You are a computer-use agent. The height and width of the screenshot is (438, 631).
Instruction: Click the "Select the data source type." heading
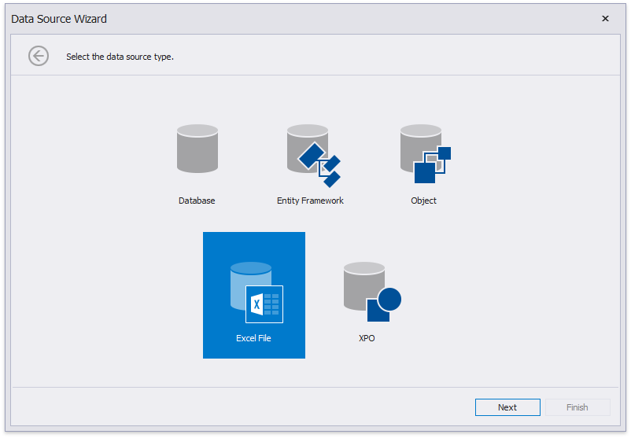[x=120, y=57]
